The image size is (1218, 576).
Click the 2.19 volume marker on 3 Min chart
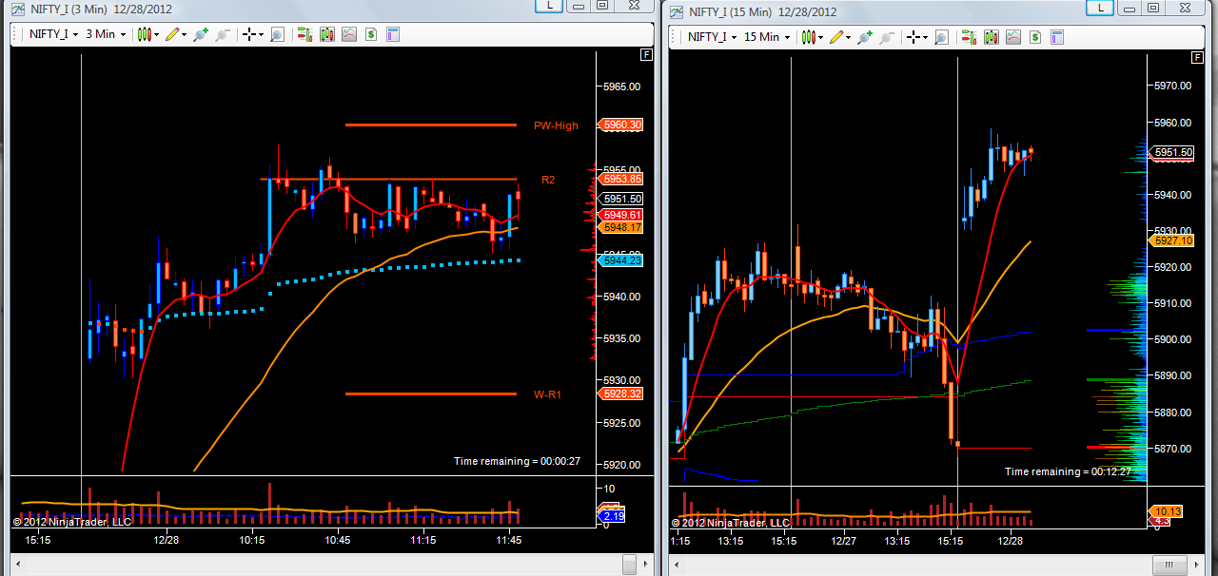click(x=610, y=516)
